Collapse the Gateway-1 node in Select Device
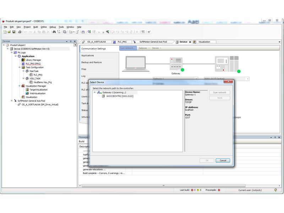The height and width of the screenshot is (213, 284). (x=94, y=92)
